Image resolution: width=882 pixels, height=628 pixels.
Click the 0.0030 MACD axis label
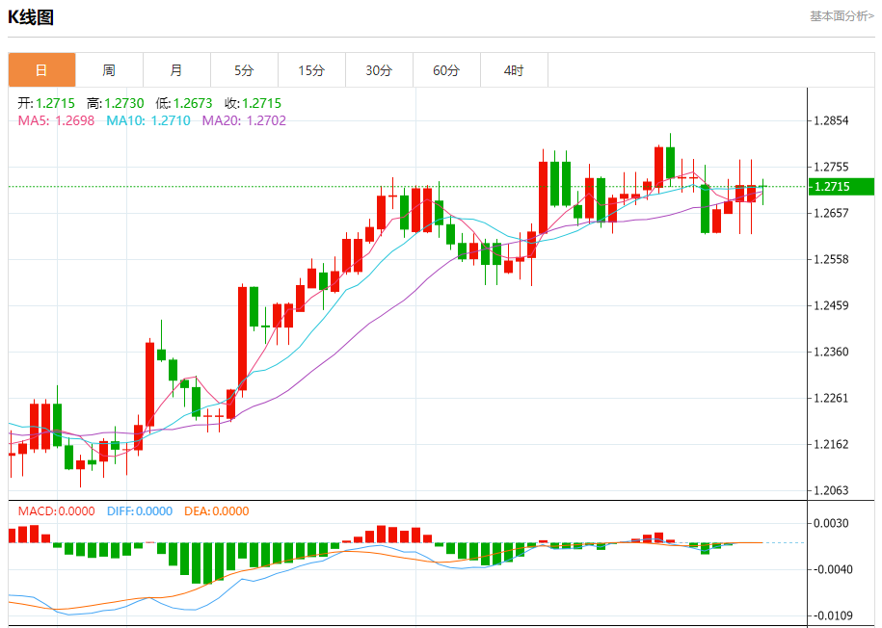(831, 523)
